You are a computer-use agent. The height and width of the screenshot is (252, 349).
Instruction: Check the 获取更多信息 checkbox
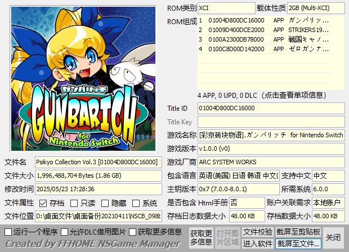[x=133, y=232]
